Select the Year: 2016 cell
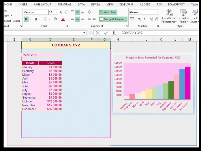201x151 pixels. [x=42, y=55]
